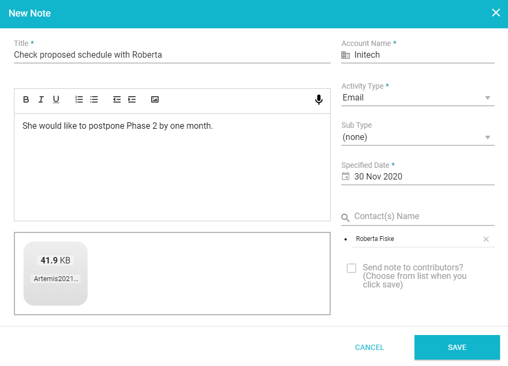This screenshot has width=508, height=366.
Task: Apply bold formatting in the note editor
Action: click(26, 99)
